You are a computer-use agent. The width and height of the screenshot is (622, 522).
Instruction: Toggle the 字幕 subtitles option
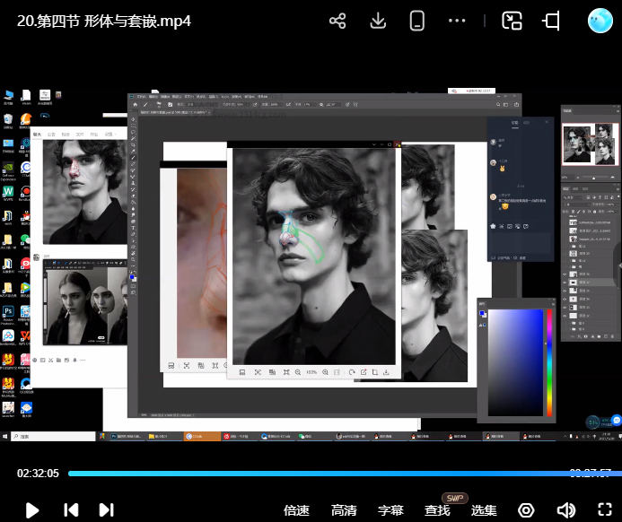point(390,510)
